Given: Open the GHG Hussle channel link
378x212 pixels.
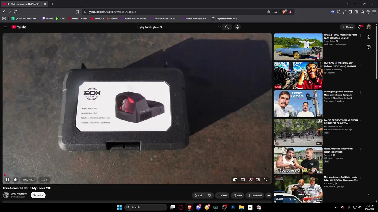Looking at the screenshot, I should (17, 194).
